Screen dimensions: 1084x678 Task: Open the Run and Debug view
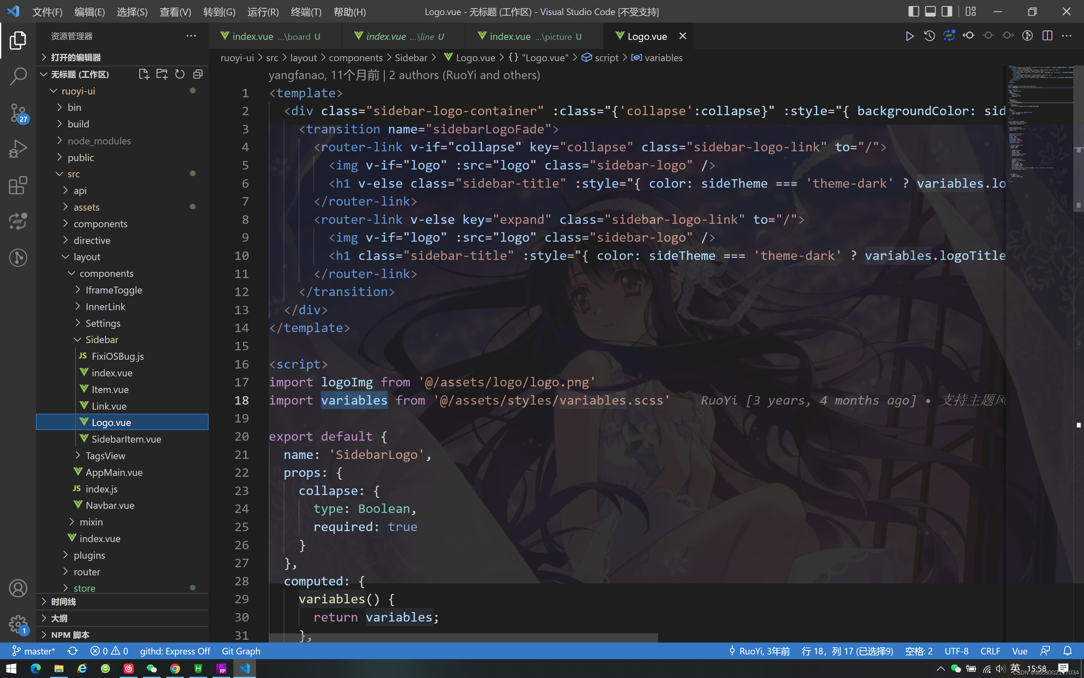click(x=18, y=149)
